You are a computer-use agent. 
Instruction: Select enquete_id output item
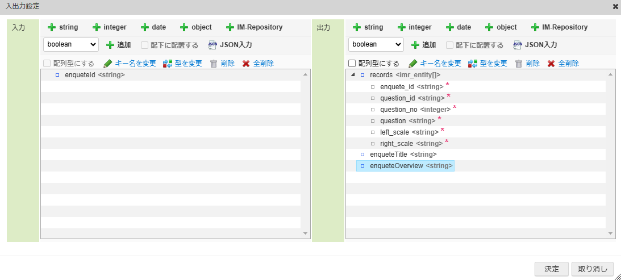(x=411, y=86)
